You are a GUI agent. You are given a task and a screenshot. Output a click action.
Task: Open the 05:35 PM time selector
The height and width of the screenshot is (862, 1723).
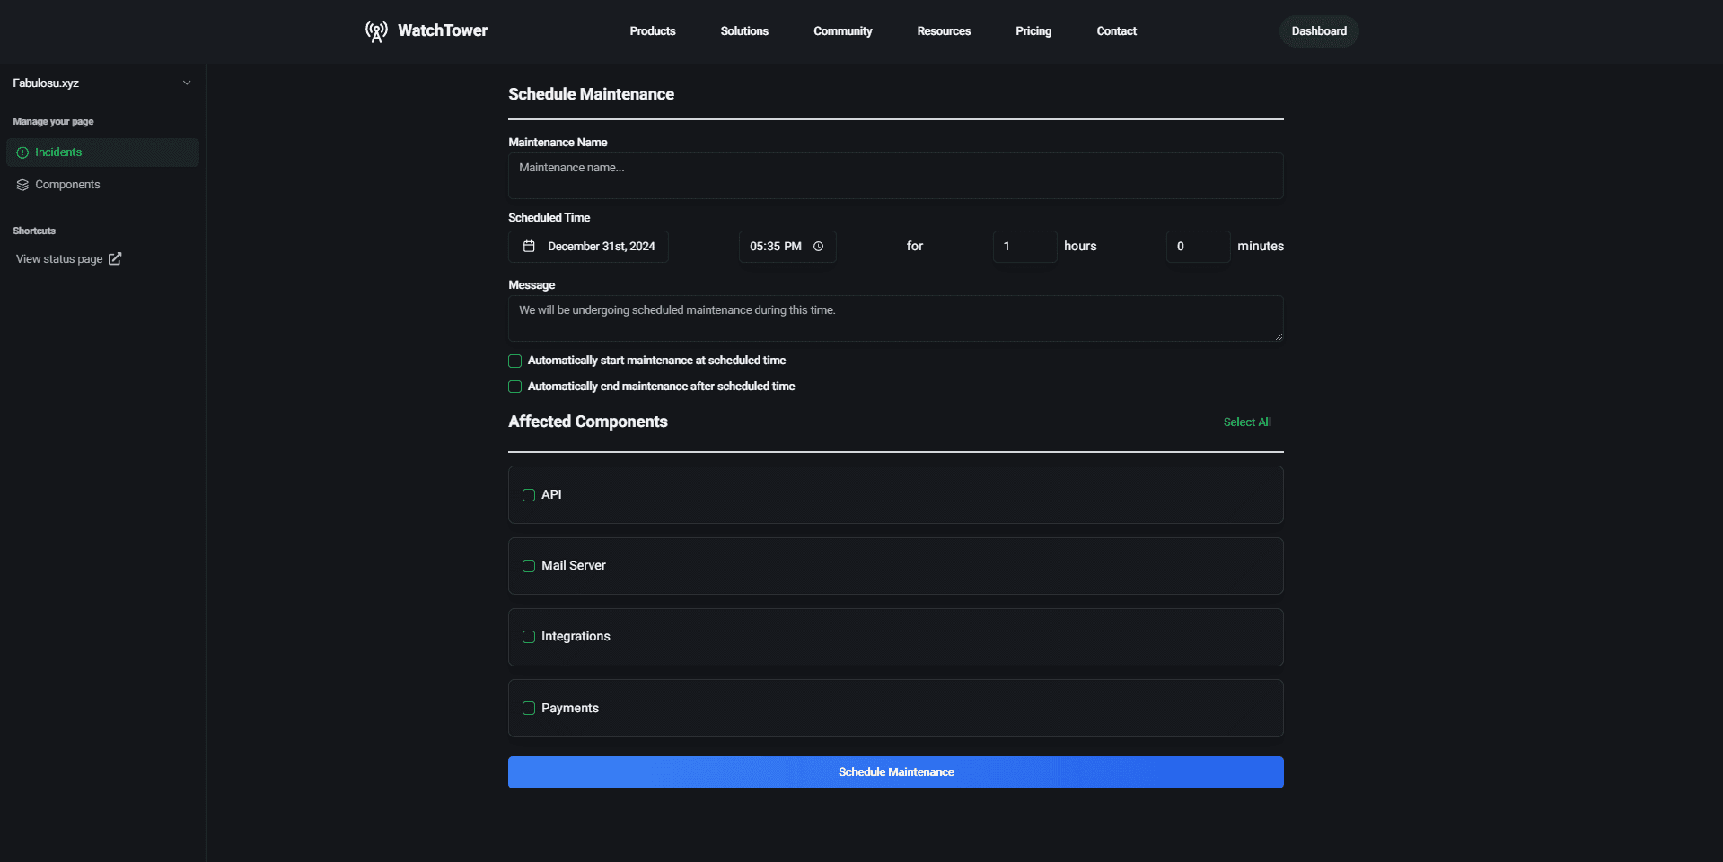point(777,246)
